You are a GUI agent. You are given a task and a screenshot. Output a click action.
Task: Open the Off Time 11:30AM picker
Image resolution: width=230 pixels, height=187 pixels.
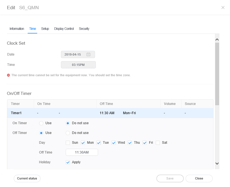point(82,152)
